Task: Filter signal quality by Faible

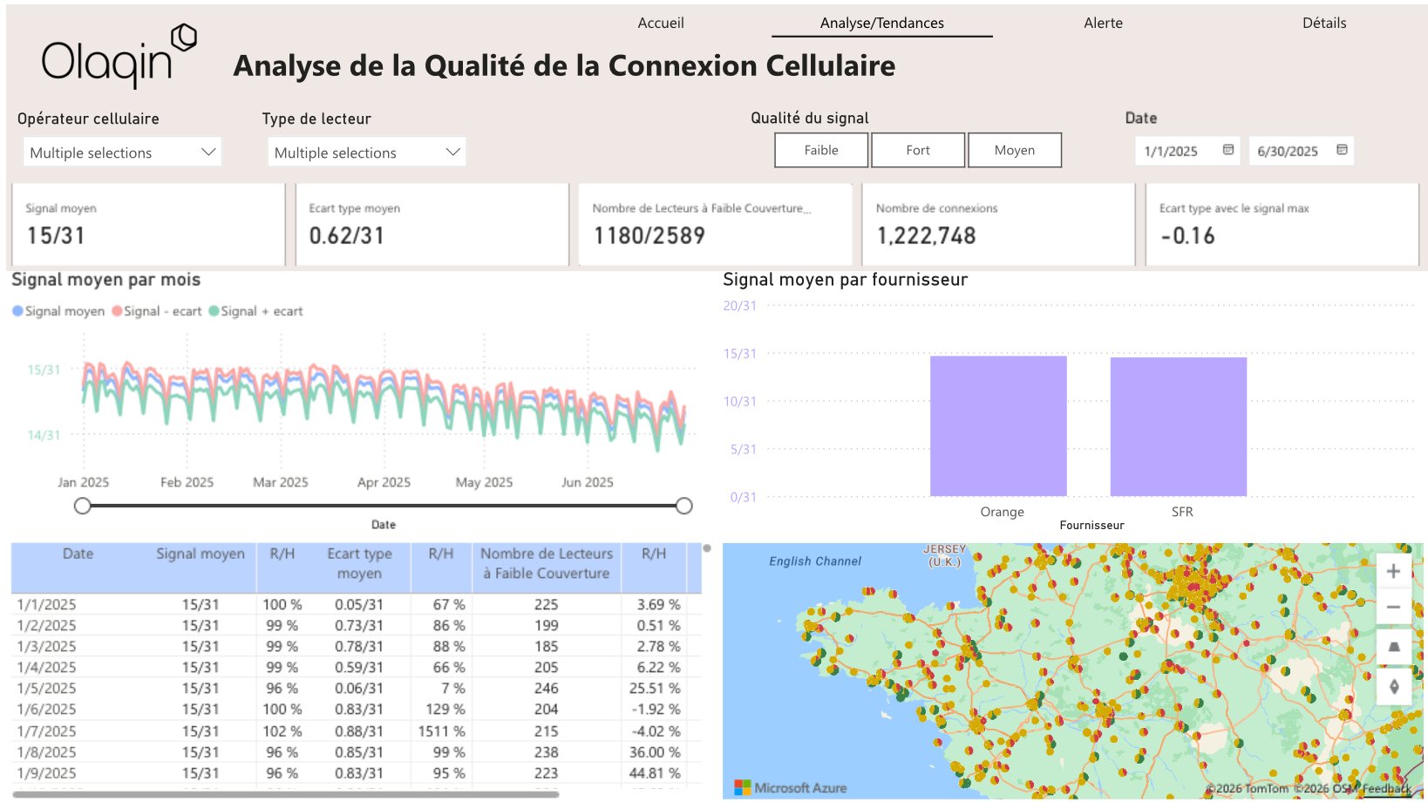Action: [821, 150]
